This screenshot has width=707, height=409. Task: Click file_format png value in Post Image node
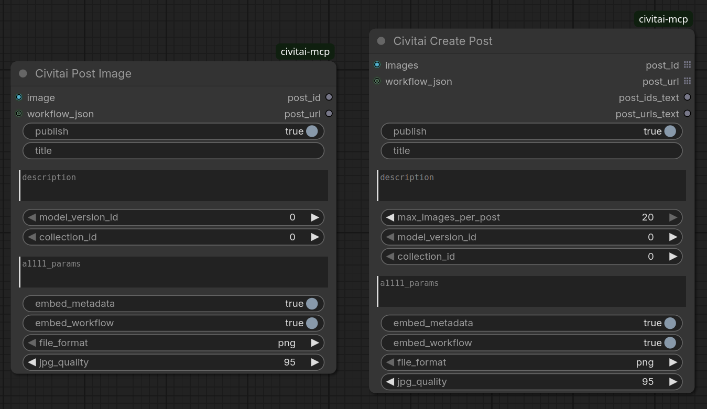(x=287, y=343)
